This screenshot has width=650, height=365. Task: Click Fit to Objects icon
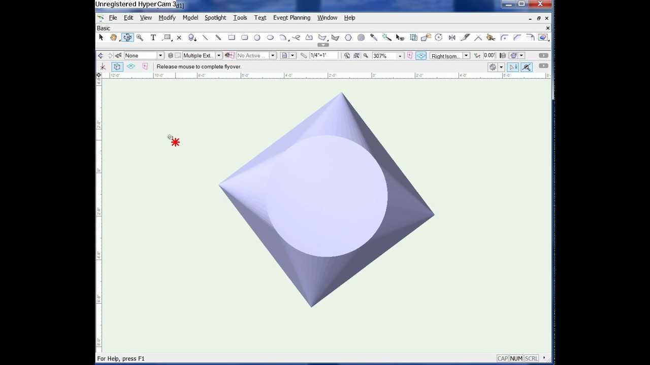tap(356, 55)
